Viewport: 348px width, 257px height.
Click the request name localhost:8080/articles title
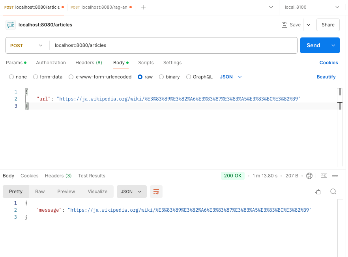pos(45,25)
